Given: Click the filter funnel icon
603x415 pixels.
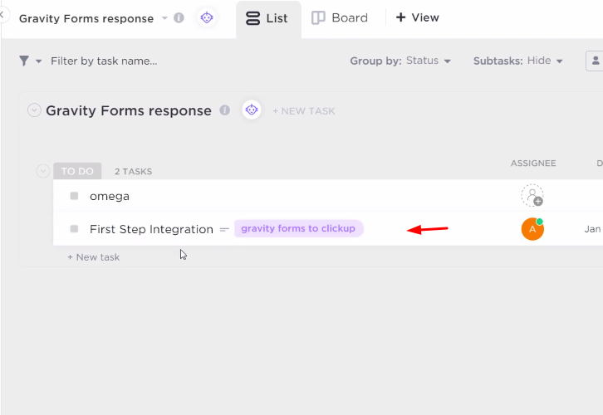Looking at the screenshot, I should pos(24,61).
